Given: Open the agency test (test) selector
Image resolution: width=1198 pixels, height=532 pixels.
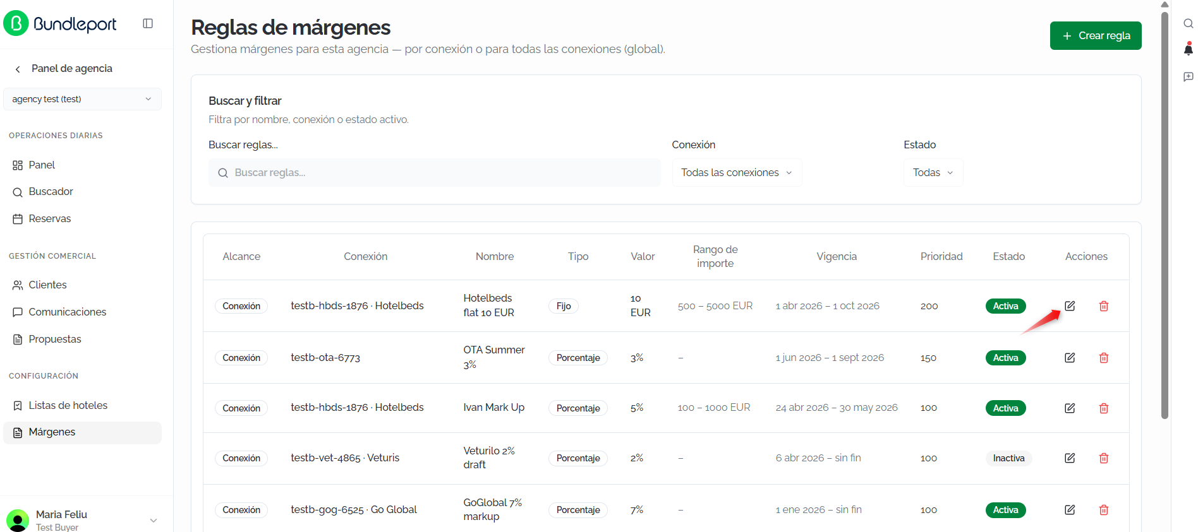Looking at the screenshot, I should [82, 99].
